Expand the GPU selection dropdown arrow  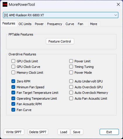click(116, 15)
